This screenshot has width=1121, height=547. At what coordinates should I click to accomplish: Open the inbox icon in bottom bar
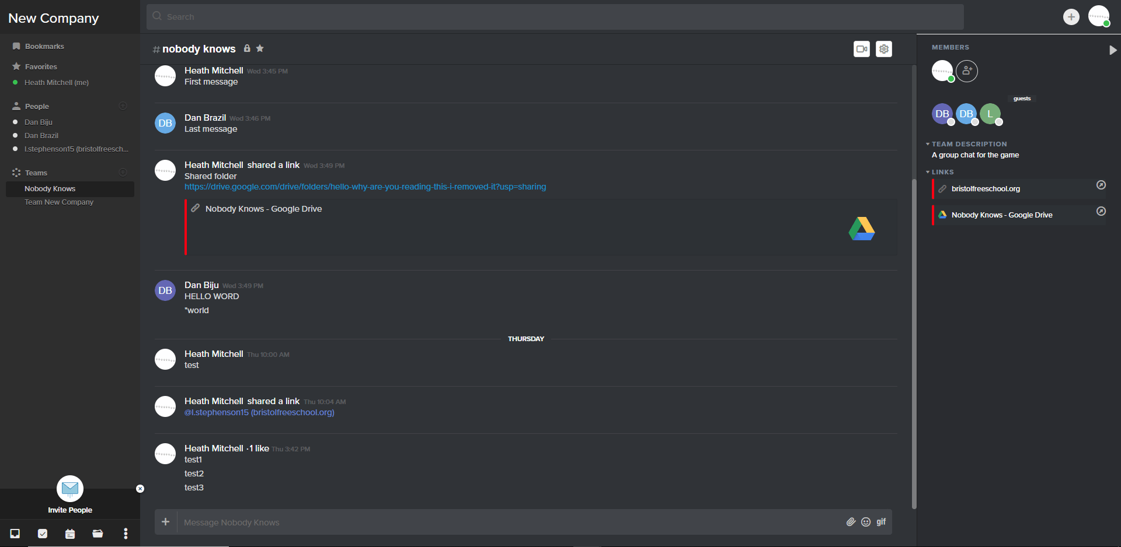[x=15, y=534]
